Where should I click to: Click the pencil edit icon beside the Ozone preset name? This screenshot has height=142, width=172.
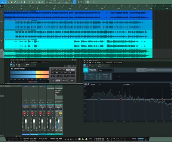pos(112,70)
